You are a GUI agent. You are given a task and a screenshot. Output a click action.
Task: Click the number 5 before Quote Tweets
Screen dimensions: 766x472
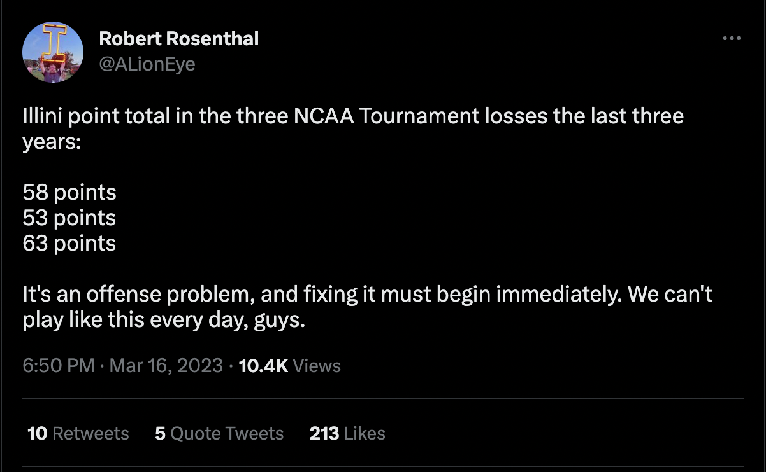pos(160,433)
